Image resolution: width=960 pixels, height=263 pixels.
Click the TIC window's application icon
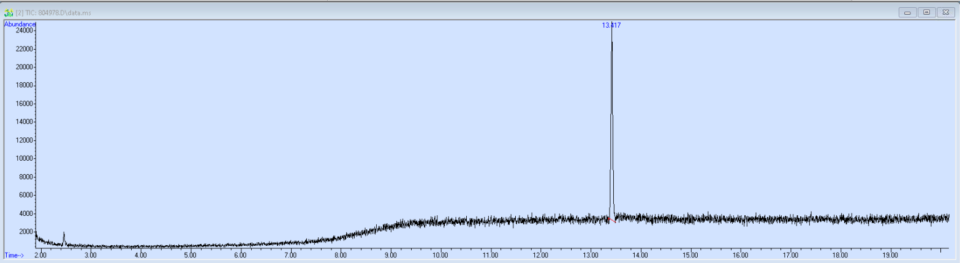(x=9, y=12)
